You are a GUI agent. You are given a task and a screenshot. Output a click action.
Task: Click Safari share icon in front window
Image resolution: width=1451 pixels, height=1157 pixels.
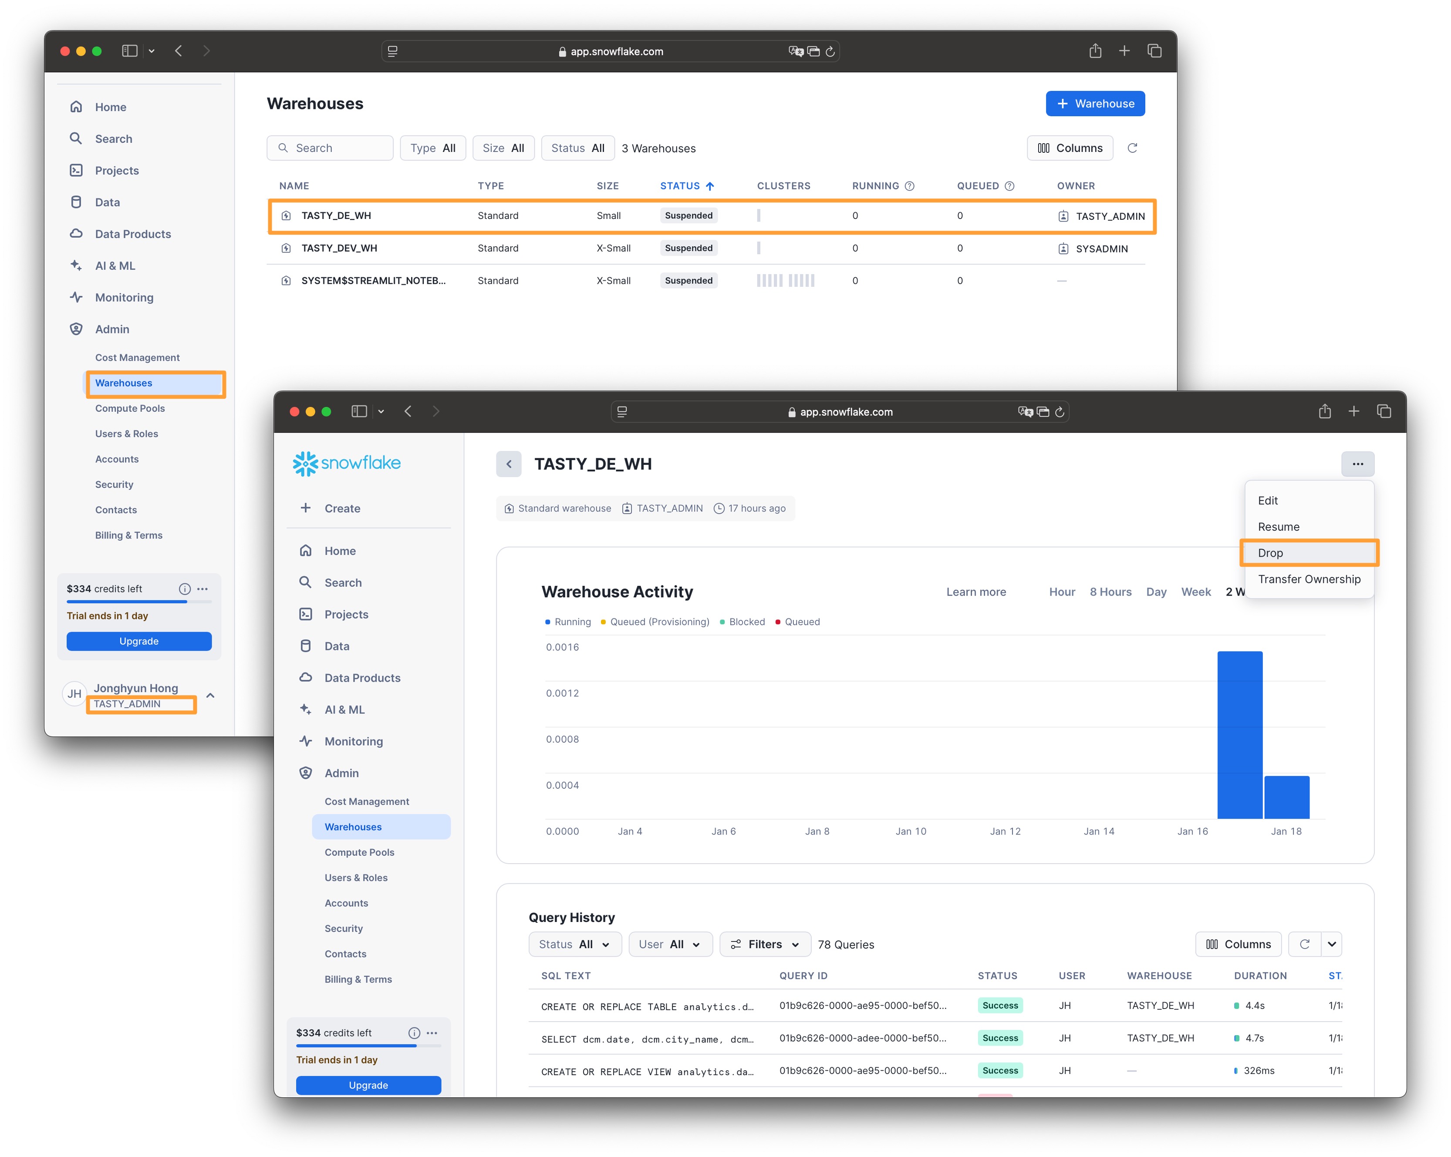point(1324,411)
